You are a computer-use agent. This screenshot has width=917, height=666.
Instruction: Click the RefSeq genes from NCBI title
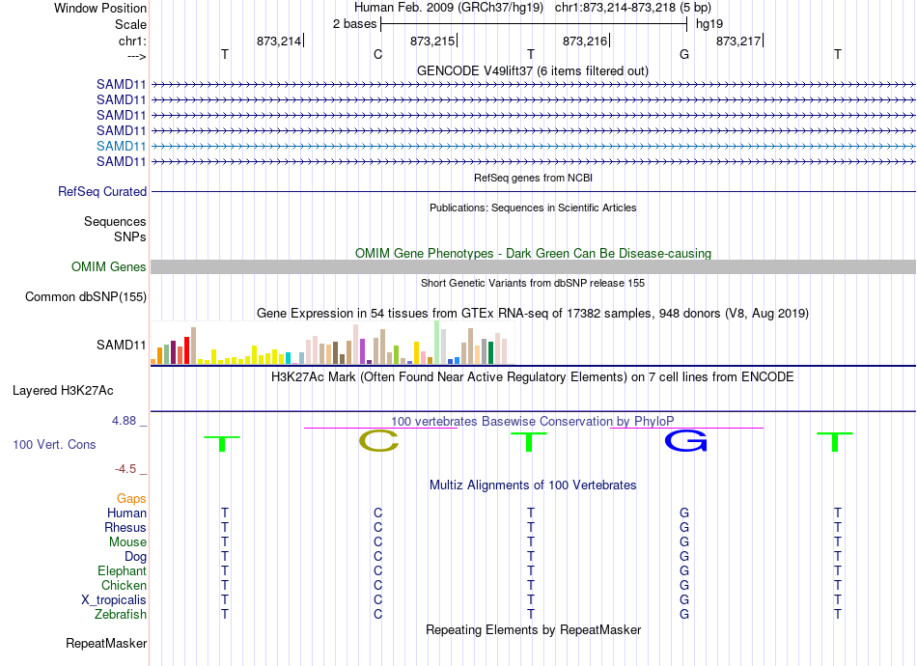click(533, 178)
